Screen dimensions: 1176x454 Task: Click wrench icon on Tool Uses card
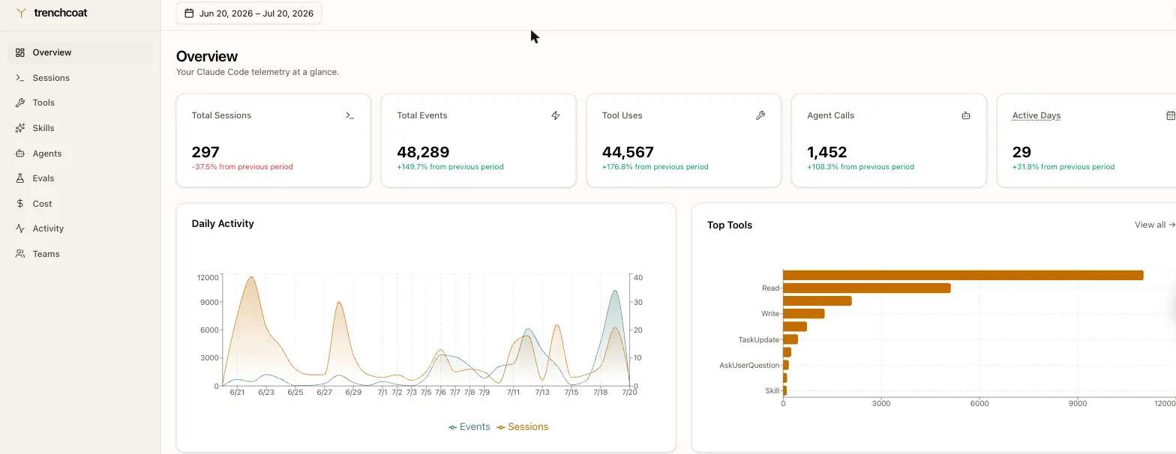(x=760, y=115)
